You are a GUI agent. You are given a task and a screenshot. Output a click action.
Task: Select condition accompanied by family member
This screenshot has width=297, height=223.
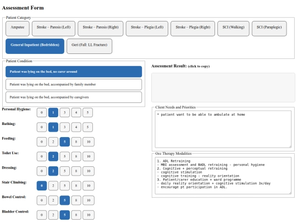[x=74, y=84]
